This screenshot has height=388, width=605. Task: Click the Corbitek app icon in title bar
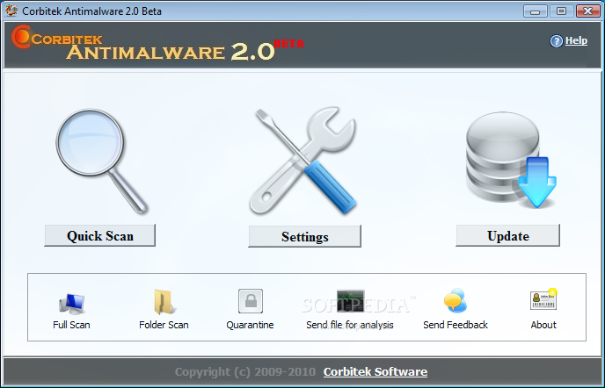coord(11,11)
